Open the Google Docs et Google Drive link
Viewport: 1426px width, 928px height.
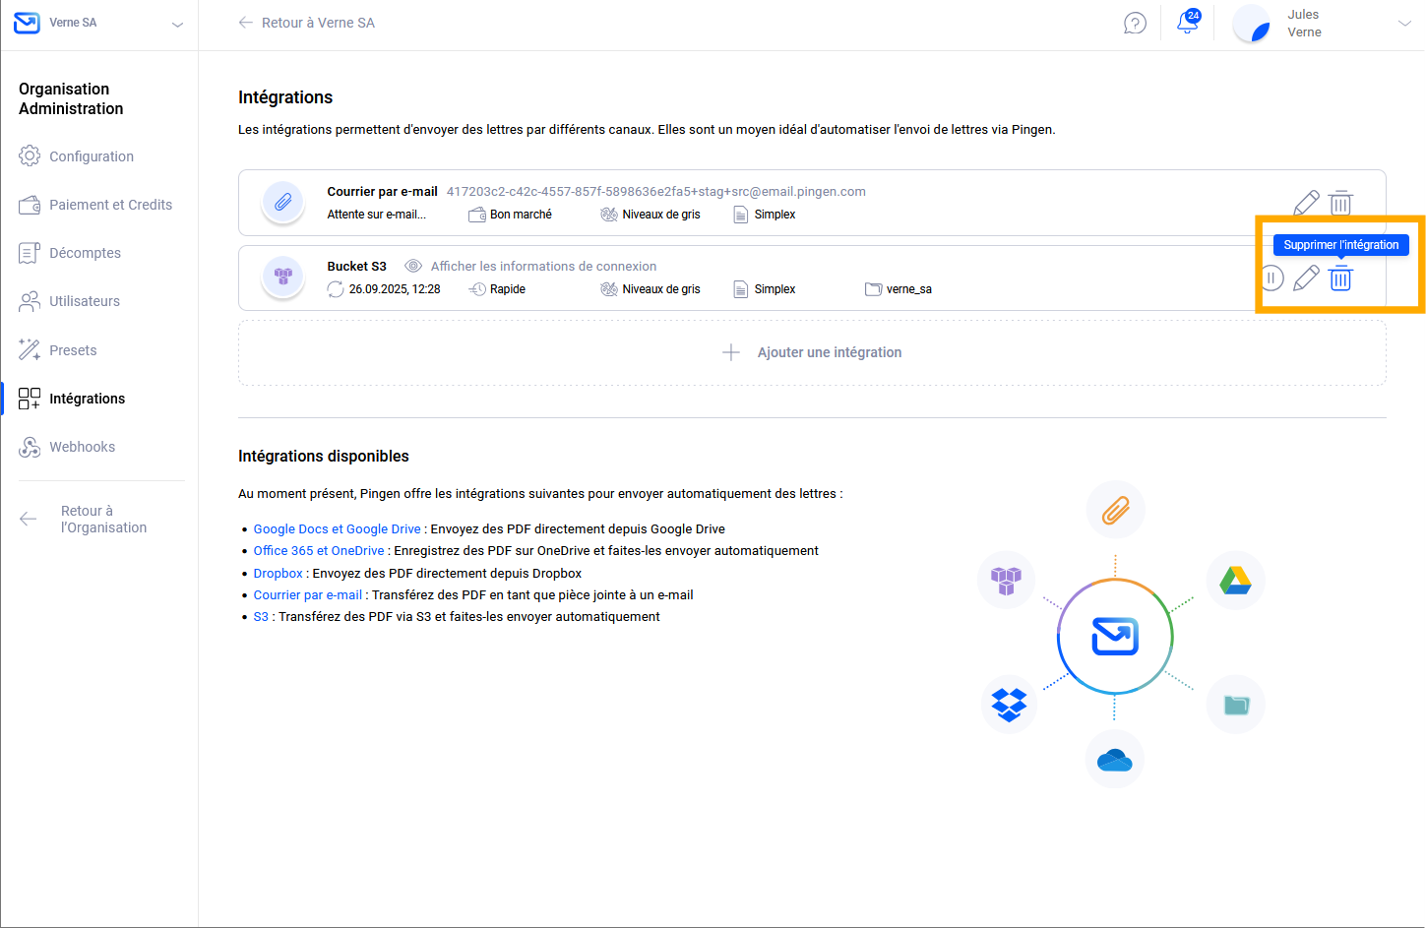click(337, 529)
